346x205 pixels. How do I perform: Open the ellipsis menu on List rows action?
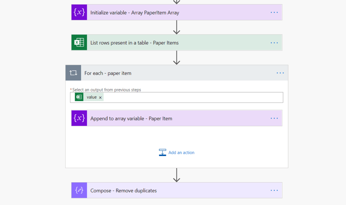pos(274,42)
